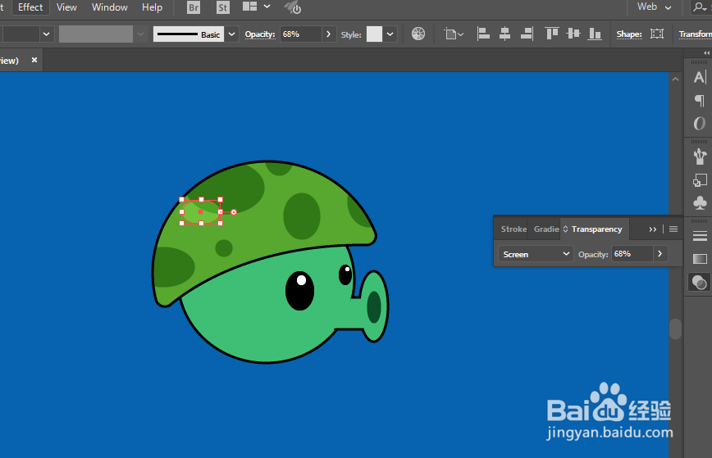This screenshot has width=712, height=458.
Task: Click the large black eye on character
Action: [x=299, y=291]
